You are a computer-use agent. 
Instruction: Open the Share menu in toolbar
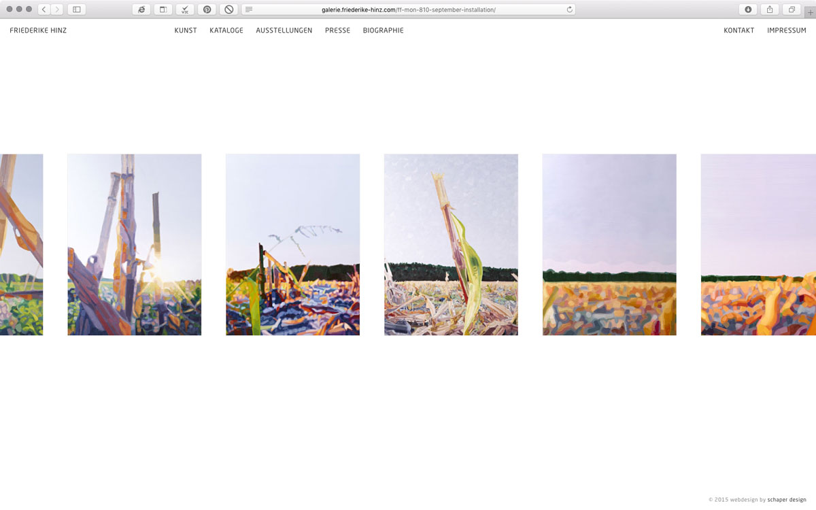click(770, 10)
